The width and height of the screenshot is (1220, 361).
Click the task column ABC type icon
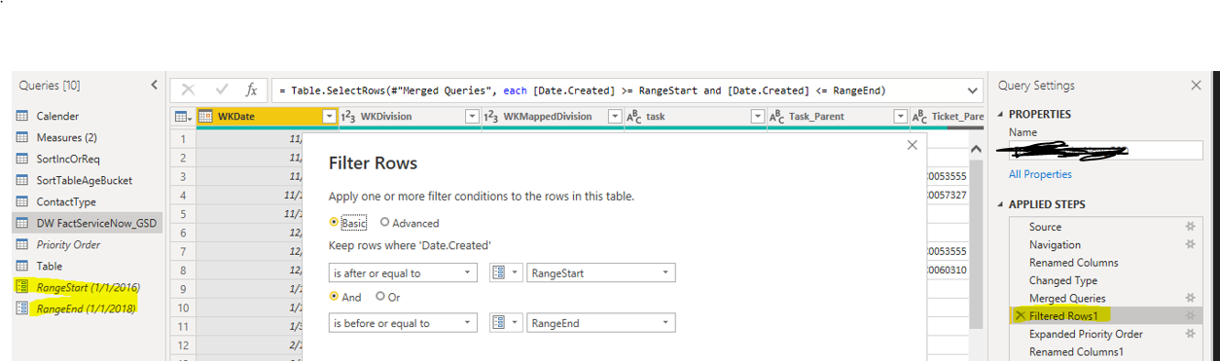[x=634, y=117]
